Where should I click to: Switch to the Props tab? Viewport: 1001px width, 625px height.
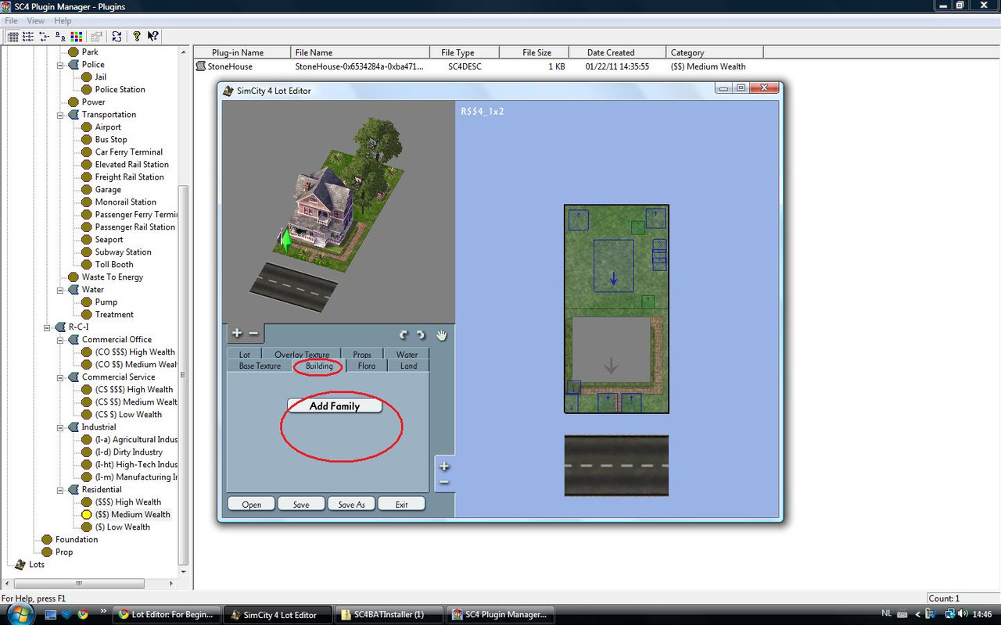tap(361, 355)
